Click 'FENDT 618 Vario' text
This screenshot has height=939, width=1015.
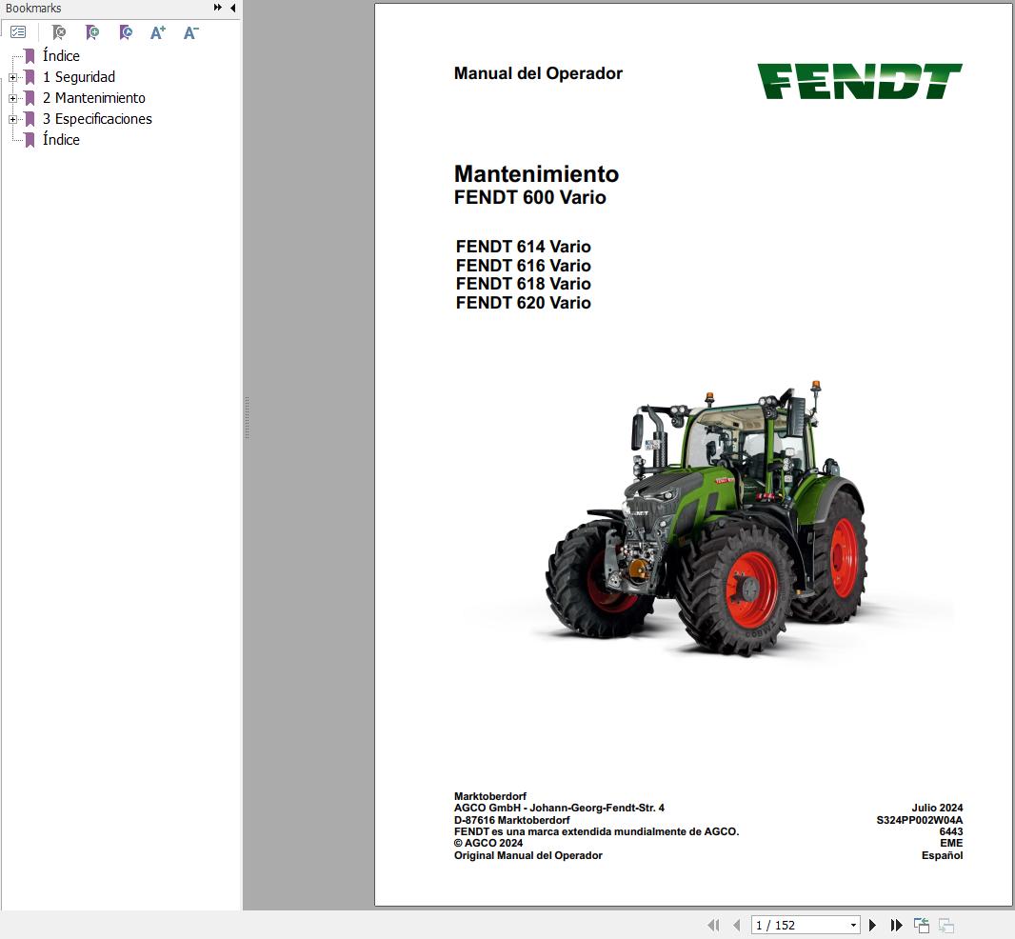click(x=523, y=284)
